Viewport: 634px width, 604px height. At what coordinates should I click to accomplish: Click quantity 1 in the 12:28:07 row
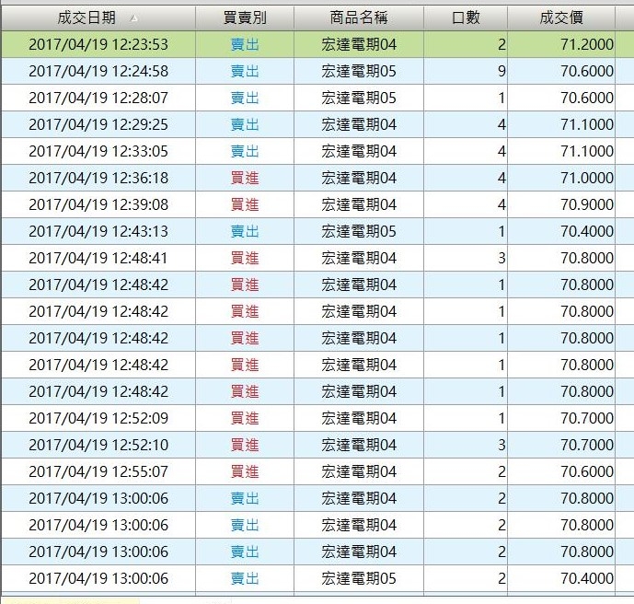[x=501, y=98]
